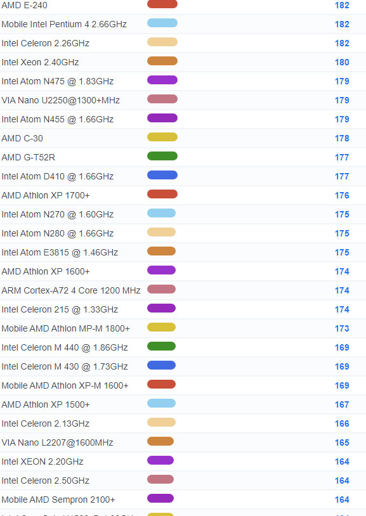This screenshot has height=516, width=366.
Task: Click score 180 for Intel Xeon 2.40GHz
Action: point(342,62)
